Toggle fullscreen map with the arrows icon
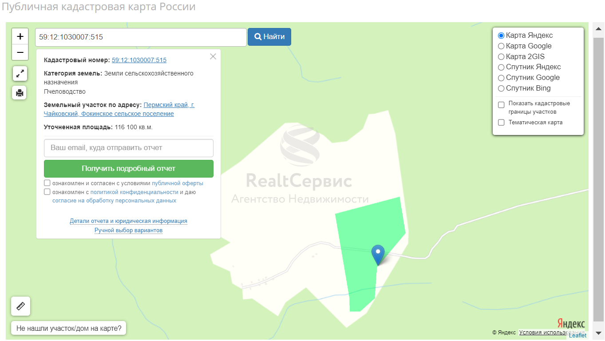 coord(20,74)
